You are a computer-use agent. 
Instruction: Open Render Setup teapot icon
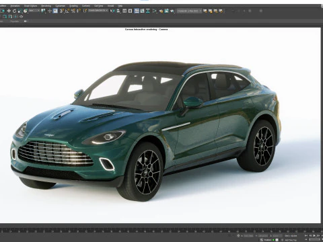coord(161,11)
